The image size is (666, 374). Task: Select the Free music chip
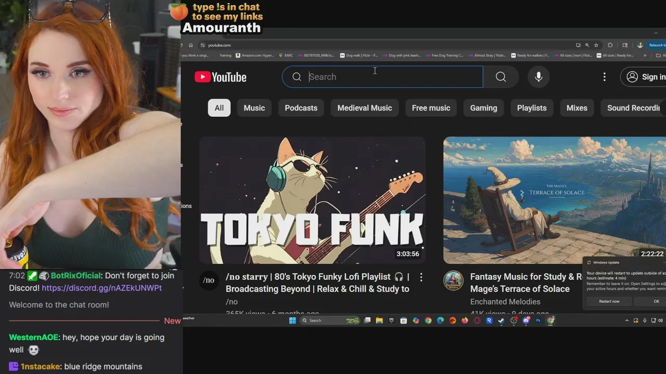pyautogui.click(x=431, y=108)
